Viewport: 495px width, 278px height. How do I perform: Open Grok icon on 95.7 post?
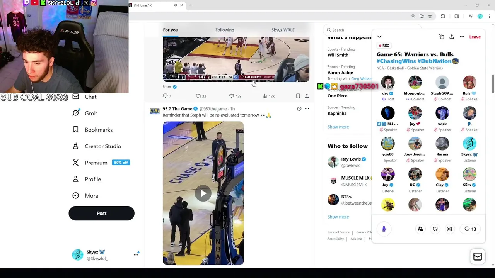point(299,109)
